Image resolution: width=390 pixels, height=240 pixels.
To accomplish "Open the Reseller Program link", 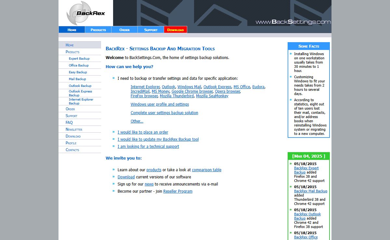I will [178, 191].
